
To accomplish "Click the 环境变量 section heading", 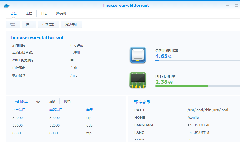I will pos(142,102).
